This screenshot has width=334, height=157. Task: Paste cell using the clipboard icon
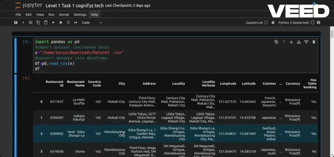(x=45, y=23)
